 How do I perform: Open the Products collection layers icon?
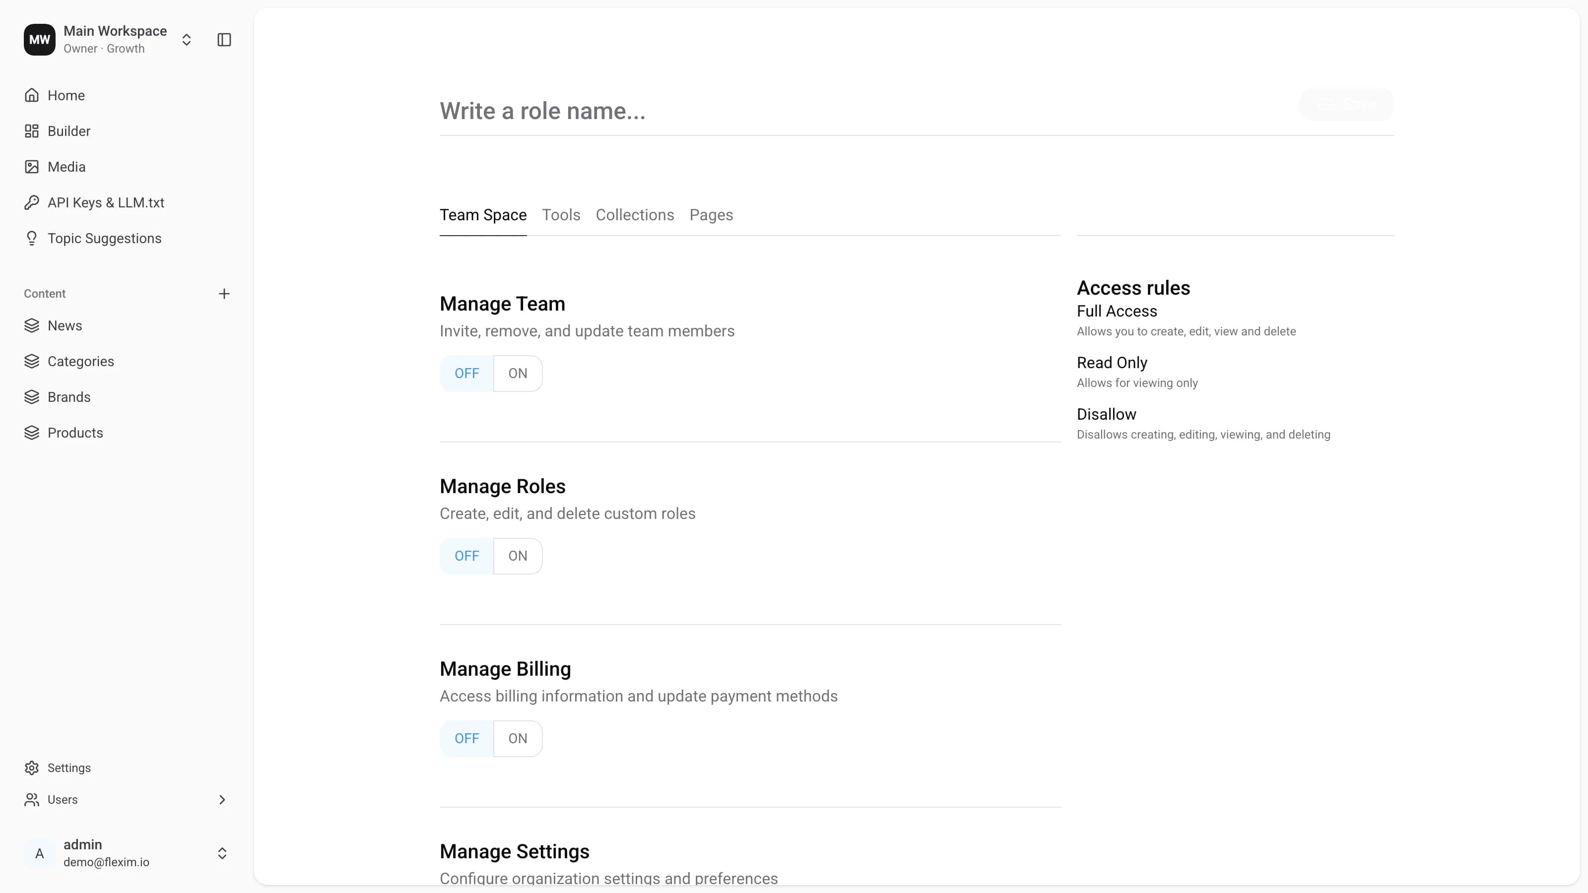coord(31,433)
